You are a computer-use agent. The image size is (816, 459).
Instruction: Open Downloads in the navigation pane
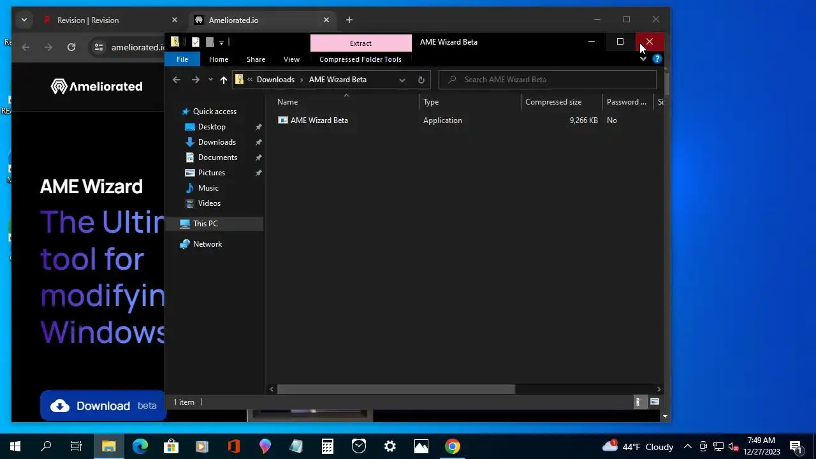(x=217, y=142)
